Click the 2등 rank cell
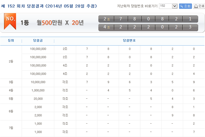The width and height of the screenshot is (205, 137). tap(11, 61)
